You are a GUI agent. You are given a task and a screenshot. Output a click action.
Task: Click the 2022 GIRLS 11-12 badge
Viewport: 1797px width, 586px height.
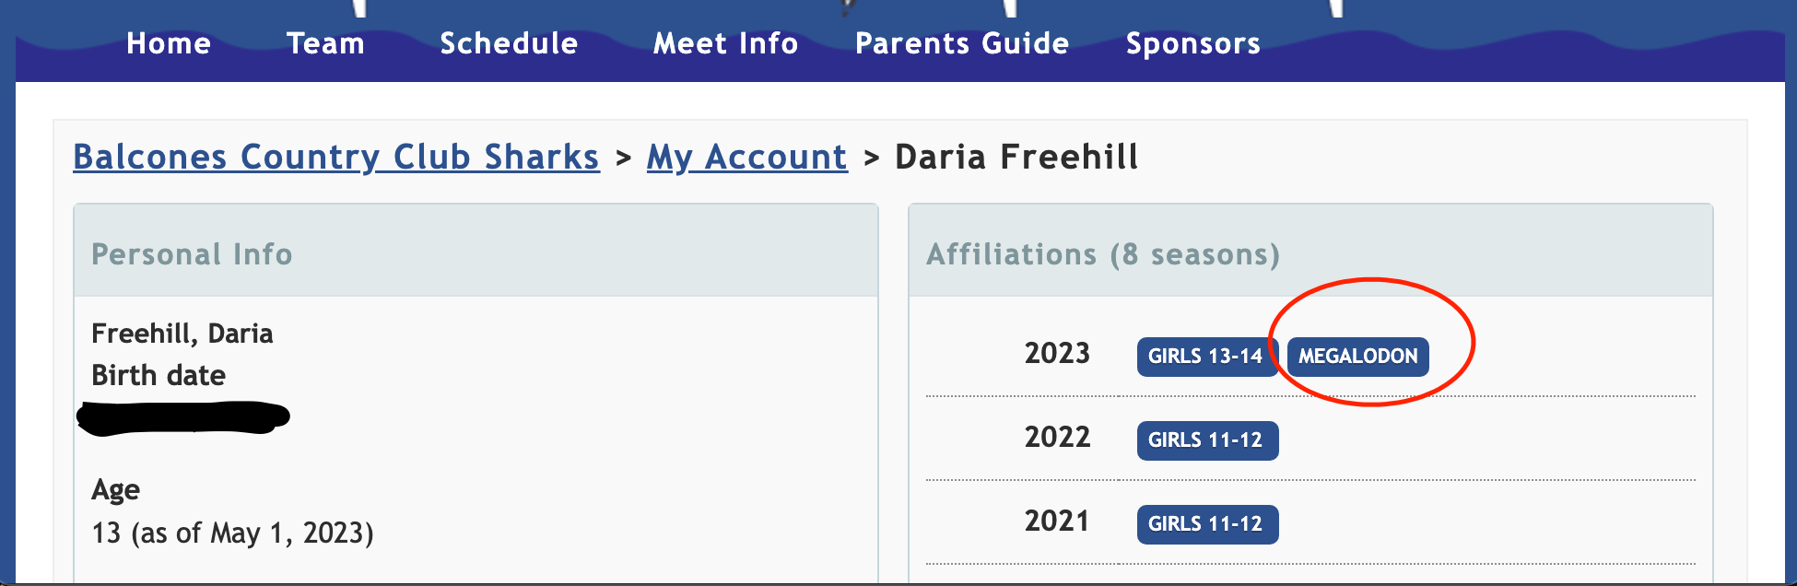pos(1207,440)
